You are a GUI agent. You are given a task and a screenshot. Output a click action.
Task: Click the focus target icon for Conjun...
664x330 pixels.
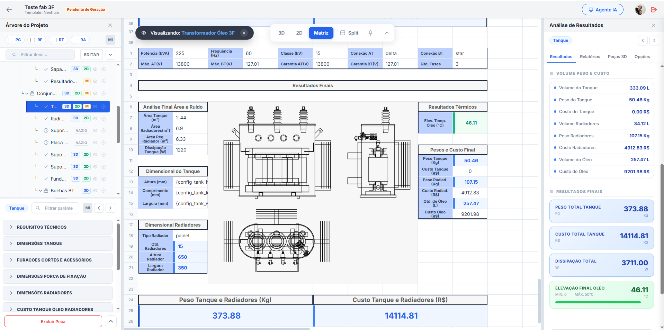click(104, 93)
